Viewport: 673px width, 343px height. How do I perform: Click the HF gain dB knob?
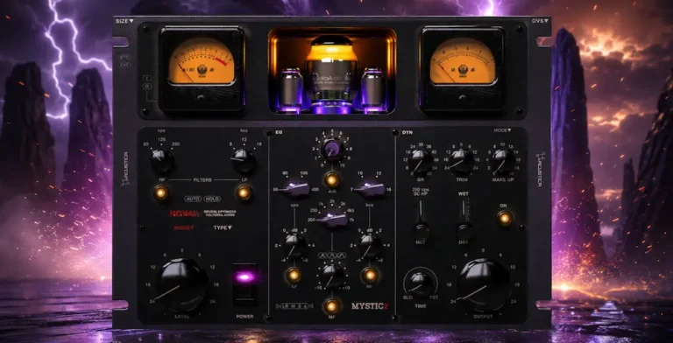click(x=370, y=246)
